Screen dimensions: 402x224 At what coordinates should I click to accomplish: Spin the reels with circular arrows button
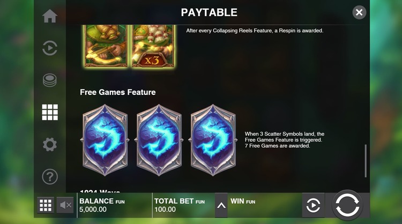pyautogui.click(x=347, y=205)
